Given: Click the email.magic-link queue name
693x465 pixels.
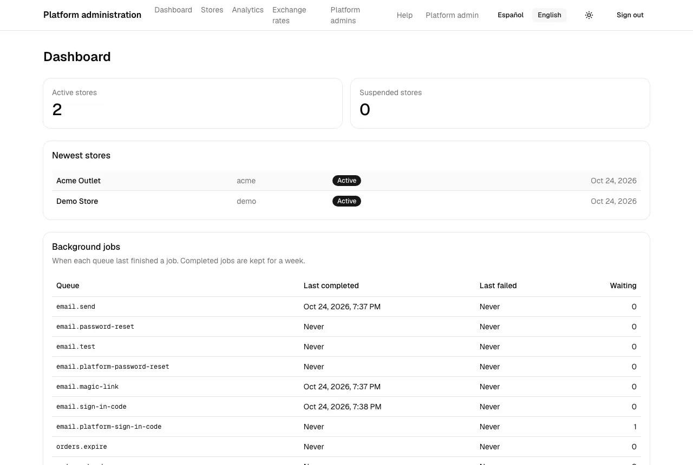Looking at the screenshot, I should 87,387.
